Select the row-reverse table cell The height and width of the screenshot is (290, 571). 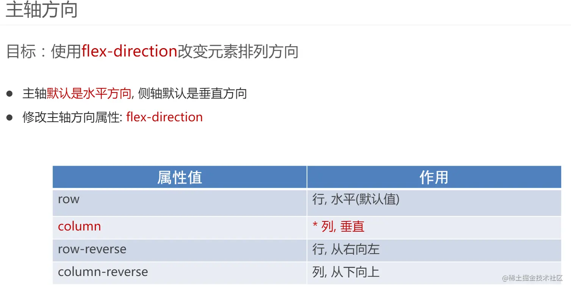tap(180, 250)
